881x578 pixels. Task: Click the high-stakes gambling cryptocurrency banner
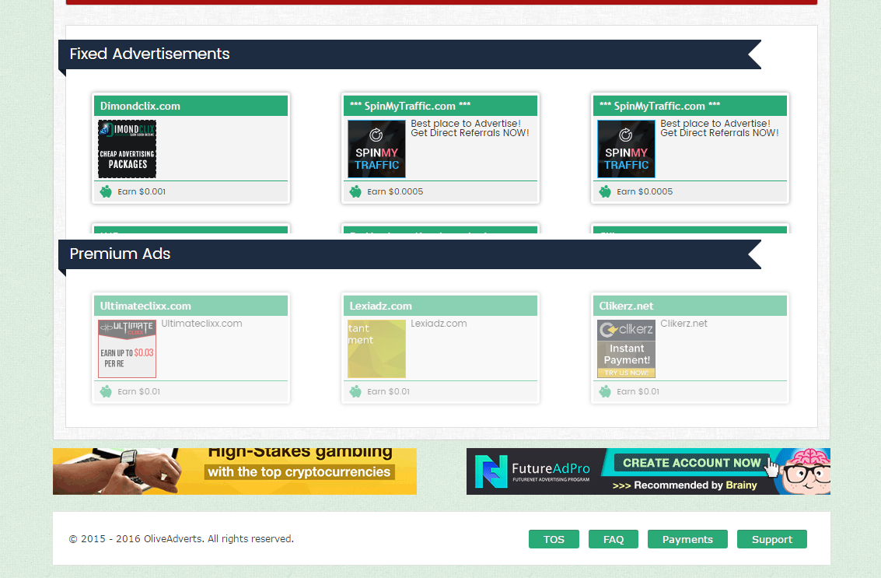[x=235, y=471]
